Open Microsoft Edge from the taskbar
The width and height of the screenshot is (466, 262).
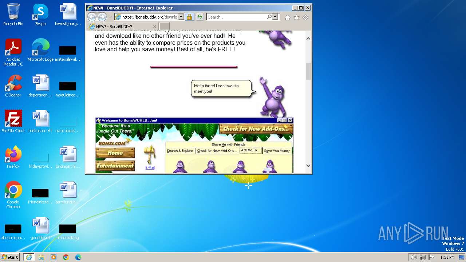78,257
